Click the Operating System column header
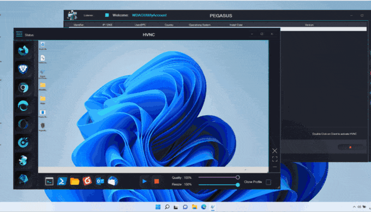The width and height of the screenshot is (371, 212). tap(200, 25)
